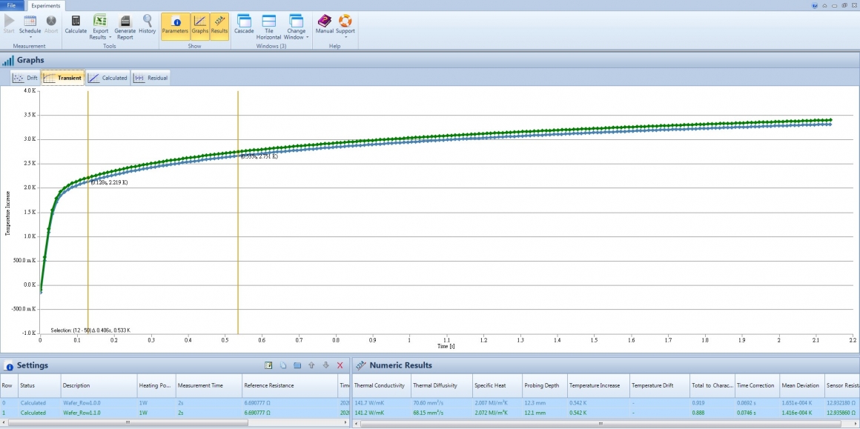Click the Probing Depth column header
This screenshot has width=860, height=429.
(x=544, y=386)
